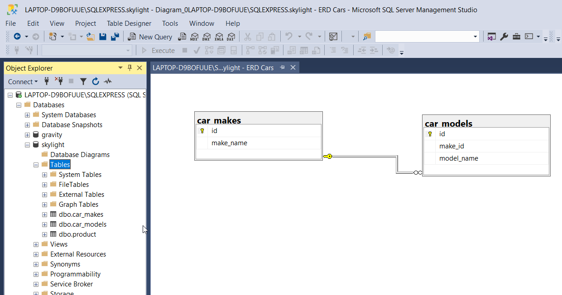Open the Connect dropdown in Object Explorer
The image size is (562, 295).
click(23, 81)
